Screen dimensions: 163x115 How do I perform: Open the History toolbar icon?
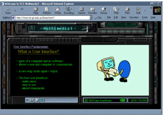(x=104, y=9)
